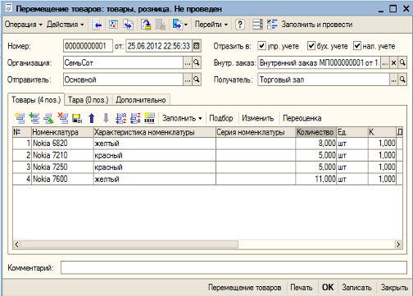
Task: Click into the Комментарий input field
Action: [234, 267]
